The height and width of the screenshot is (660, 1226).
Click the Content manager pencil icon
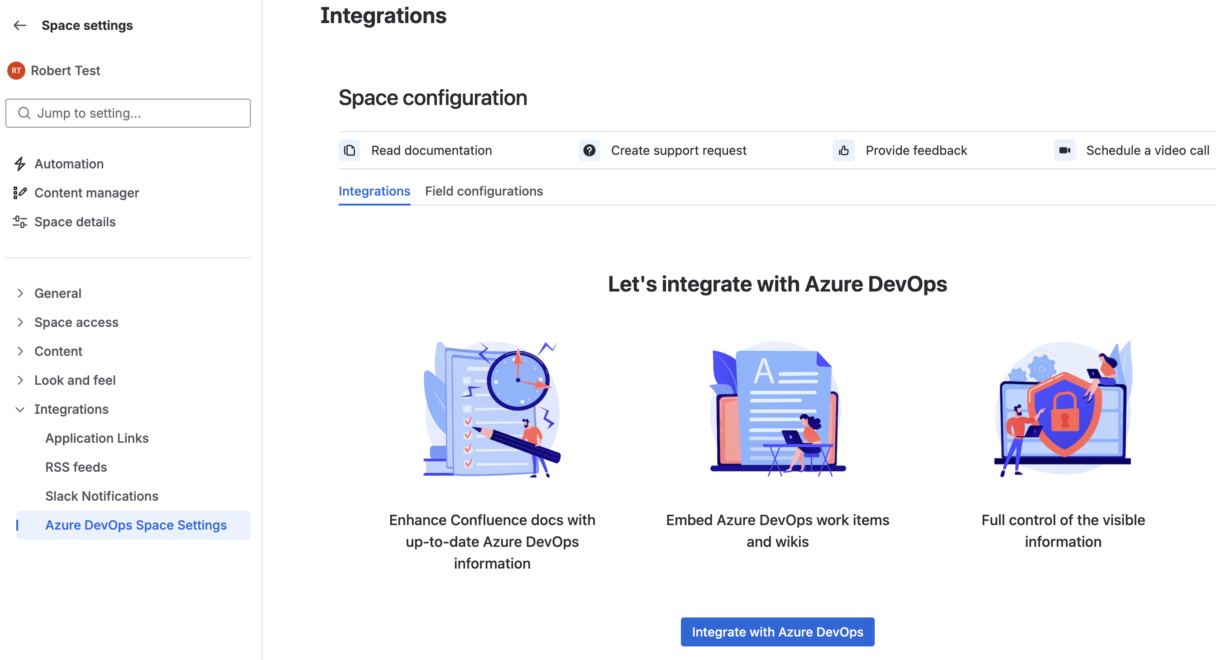19,193
